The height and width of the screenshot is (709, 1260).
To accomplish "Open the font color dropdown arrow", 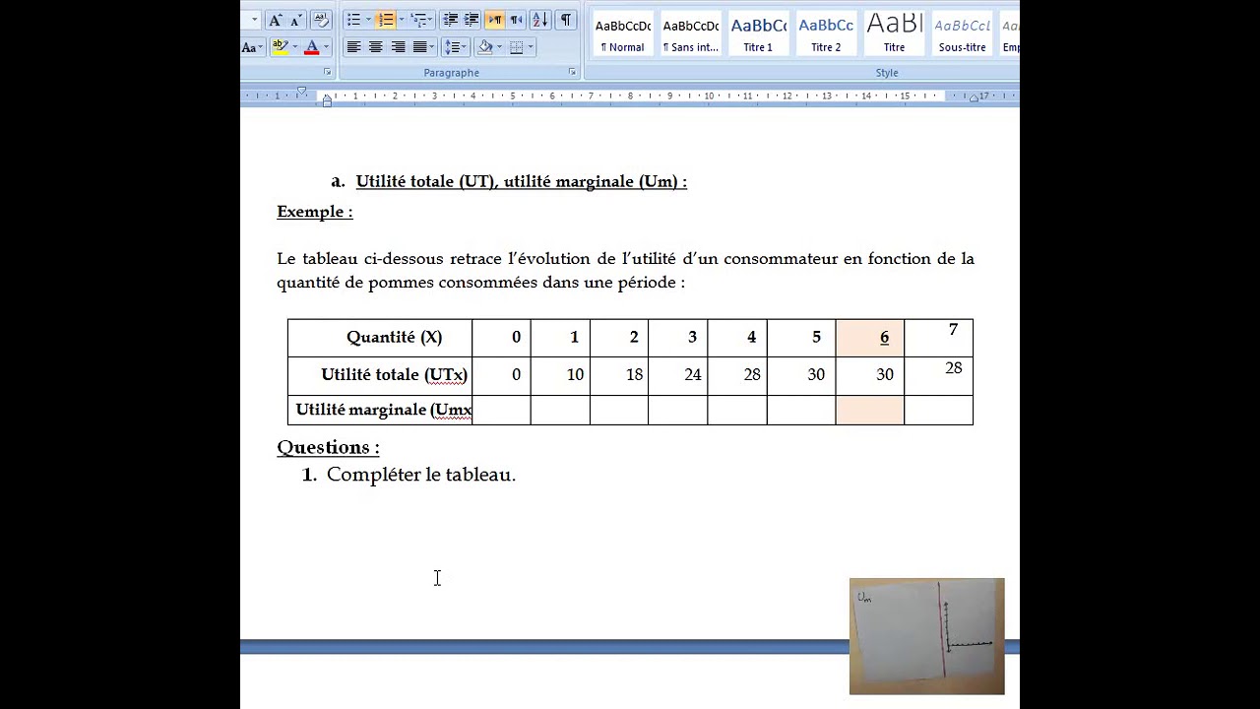I will (x=327, y=46).
